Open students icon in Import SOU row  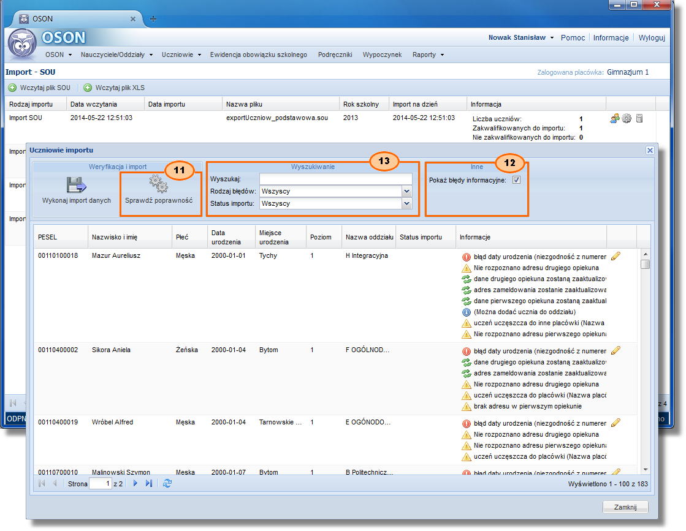coord(615,118)
